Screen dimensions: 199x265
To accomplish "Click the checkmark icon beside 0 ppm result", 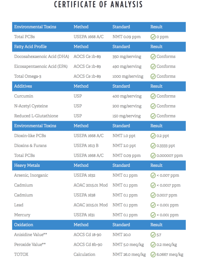I will pyautogui.click(x=153, y=37).
